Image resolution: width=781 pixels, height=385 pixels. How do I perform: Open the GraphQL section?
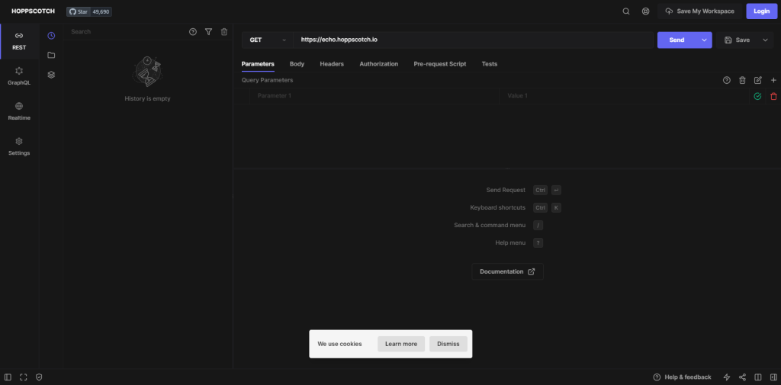[x=19, y=76]
